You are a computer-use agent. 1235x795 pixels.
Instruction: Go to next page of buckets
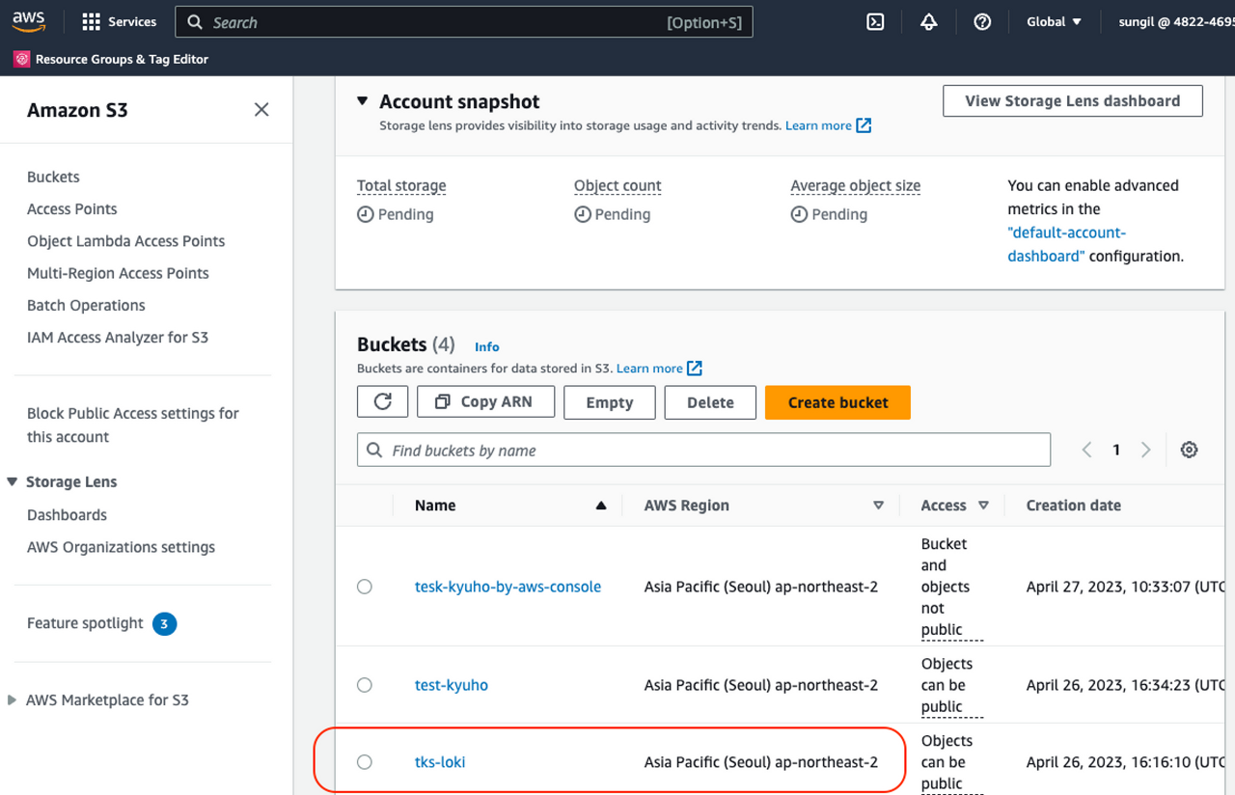[x=1146, y=450]
